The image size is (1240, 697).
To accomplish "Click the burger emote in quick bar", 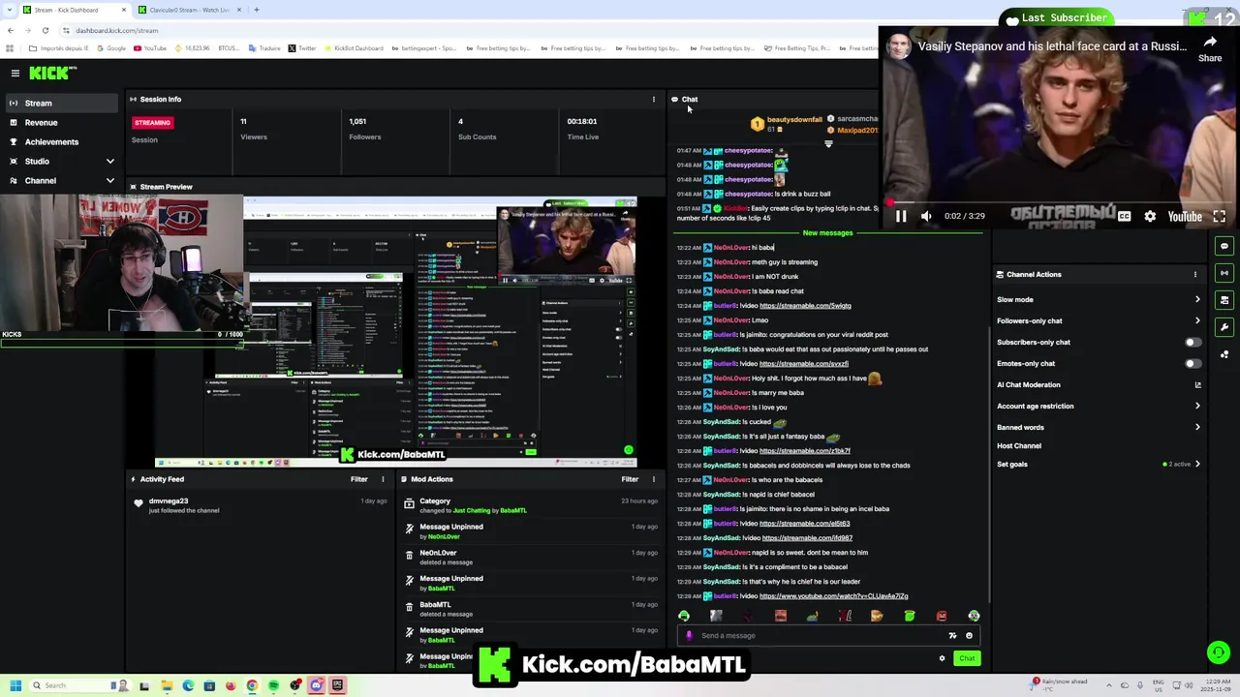I will [877, 616].
